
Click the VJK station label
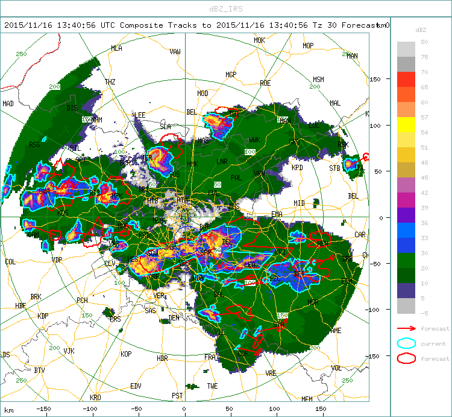pos(69,351)
